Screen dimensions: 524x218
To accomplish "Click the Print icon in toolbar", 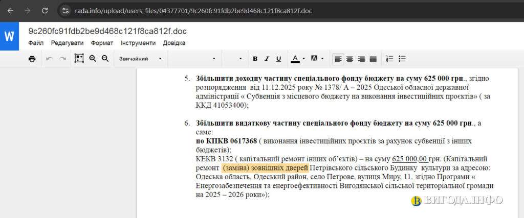I will (x=32, y=59).
